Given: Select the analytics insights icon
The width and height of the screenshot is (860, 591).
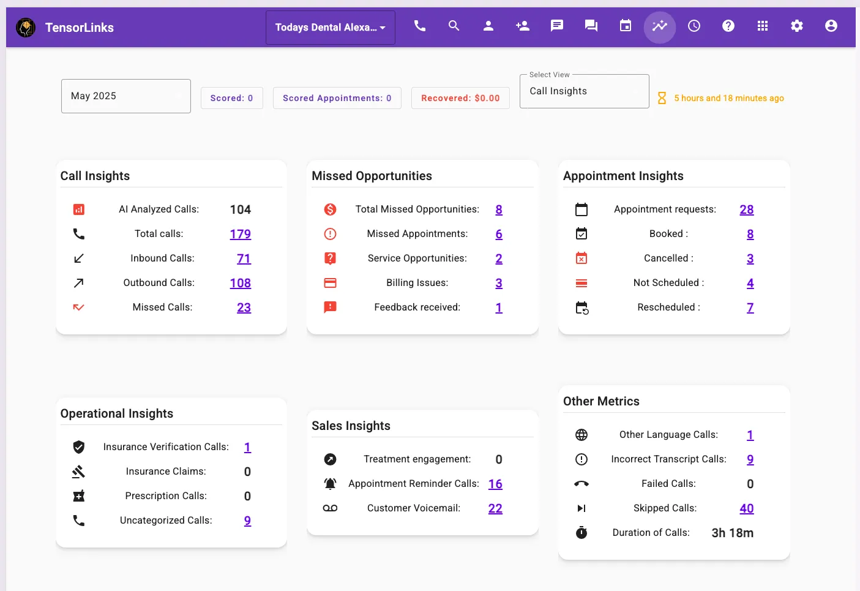Looking at the screenshot, I should point(659,26).
